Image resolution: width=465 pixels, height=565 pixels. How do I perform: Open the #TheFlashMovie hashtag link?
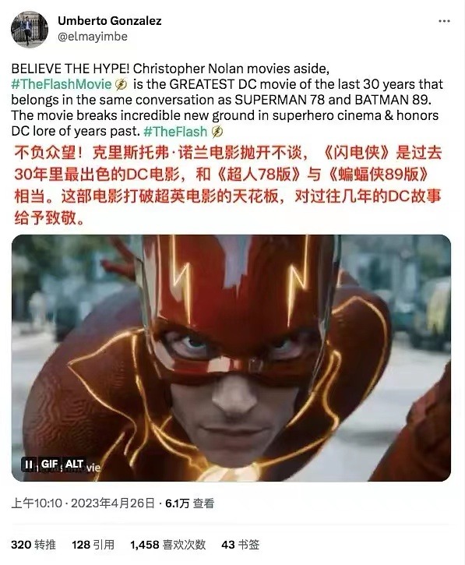click(x=62, y=84)
